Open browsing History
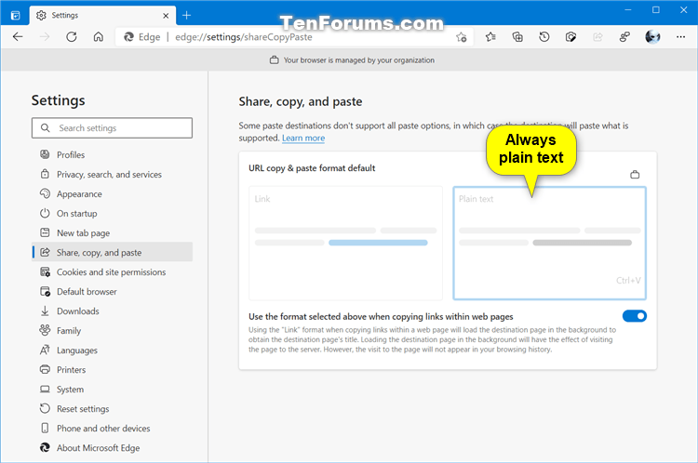The height and width of the screenshot is (463, 698). [544, 37]
